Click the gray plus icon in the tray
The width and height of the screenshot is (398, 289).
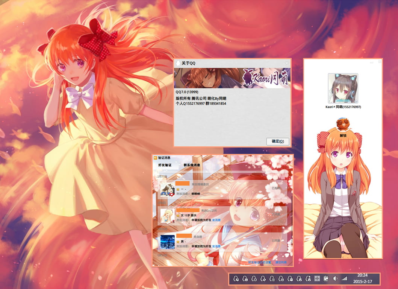(317, 278)
